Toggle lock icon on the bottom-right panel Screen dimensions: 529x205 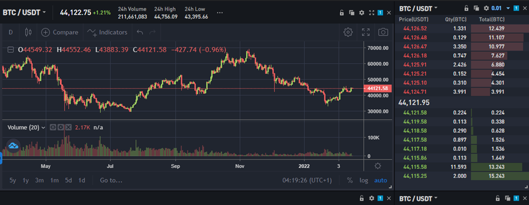pyautogui.click(x=497, y=198)
